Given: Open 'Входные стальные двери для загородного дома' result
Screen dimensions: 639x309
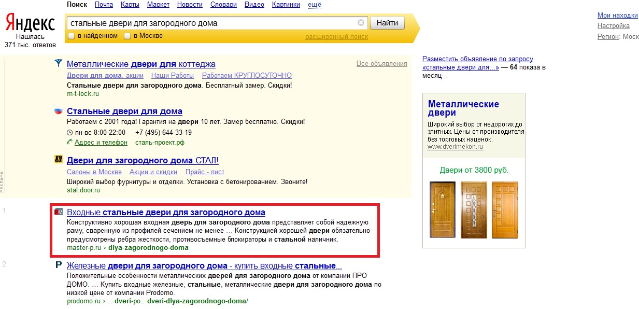Looking at the screenshot, I should 166,213.
